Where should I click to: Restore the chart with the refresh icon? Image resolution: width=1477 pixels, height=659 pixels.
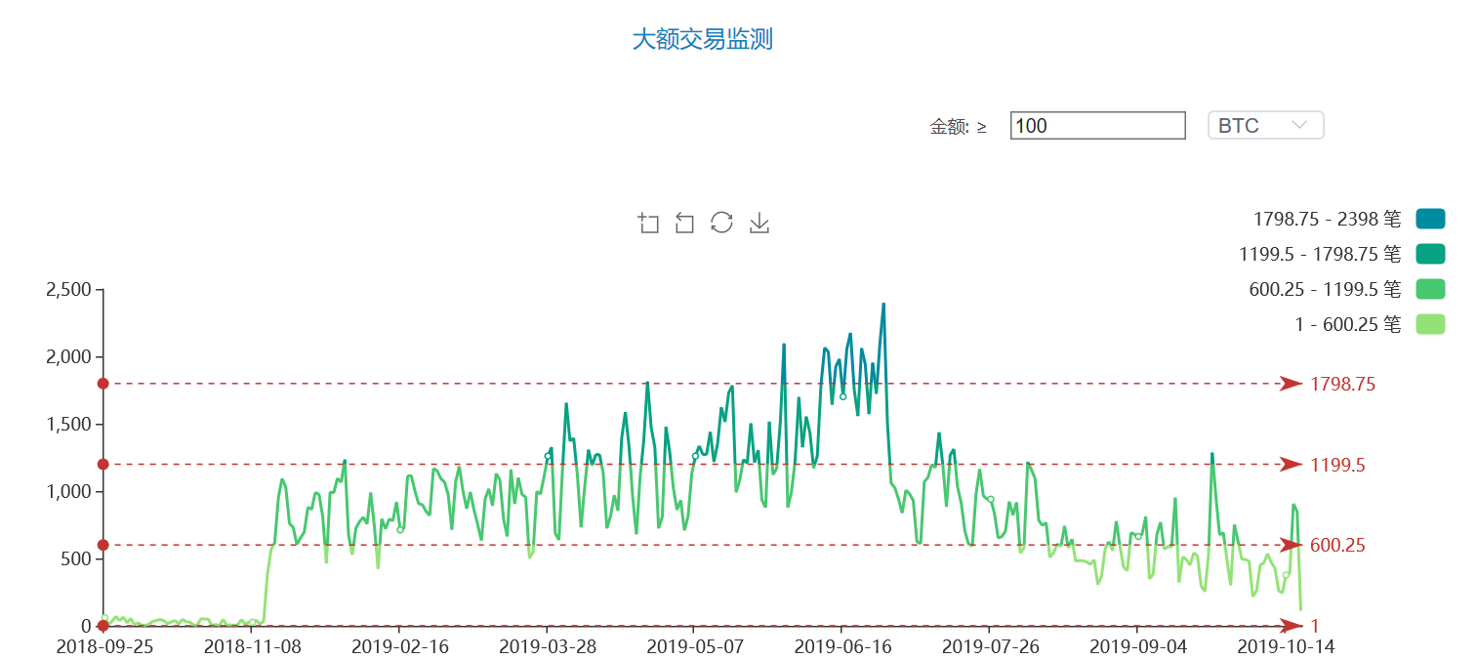(721, 223)
